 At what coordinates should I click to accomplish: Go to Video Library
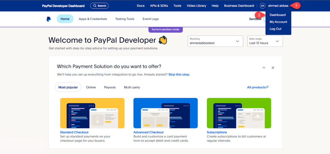click(196, 6)
